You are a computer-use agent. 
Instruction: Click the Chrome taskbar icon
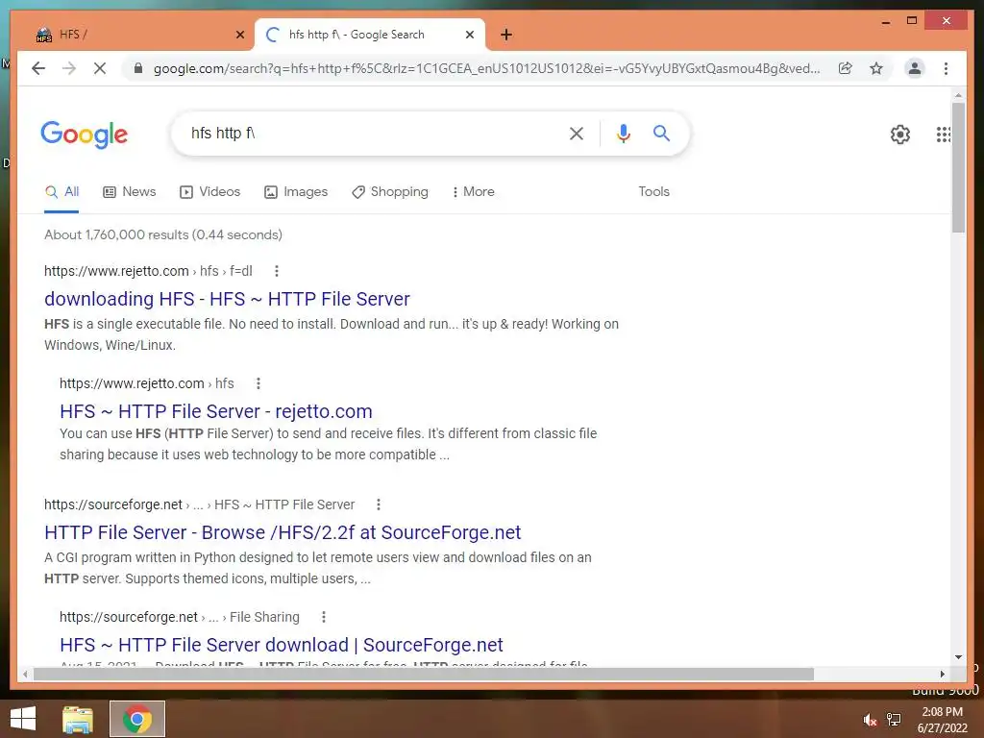[137, 719]
